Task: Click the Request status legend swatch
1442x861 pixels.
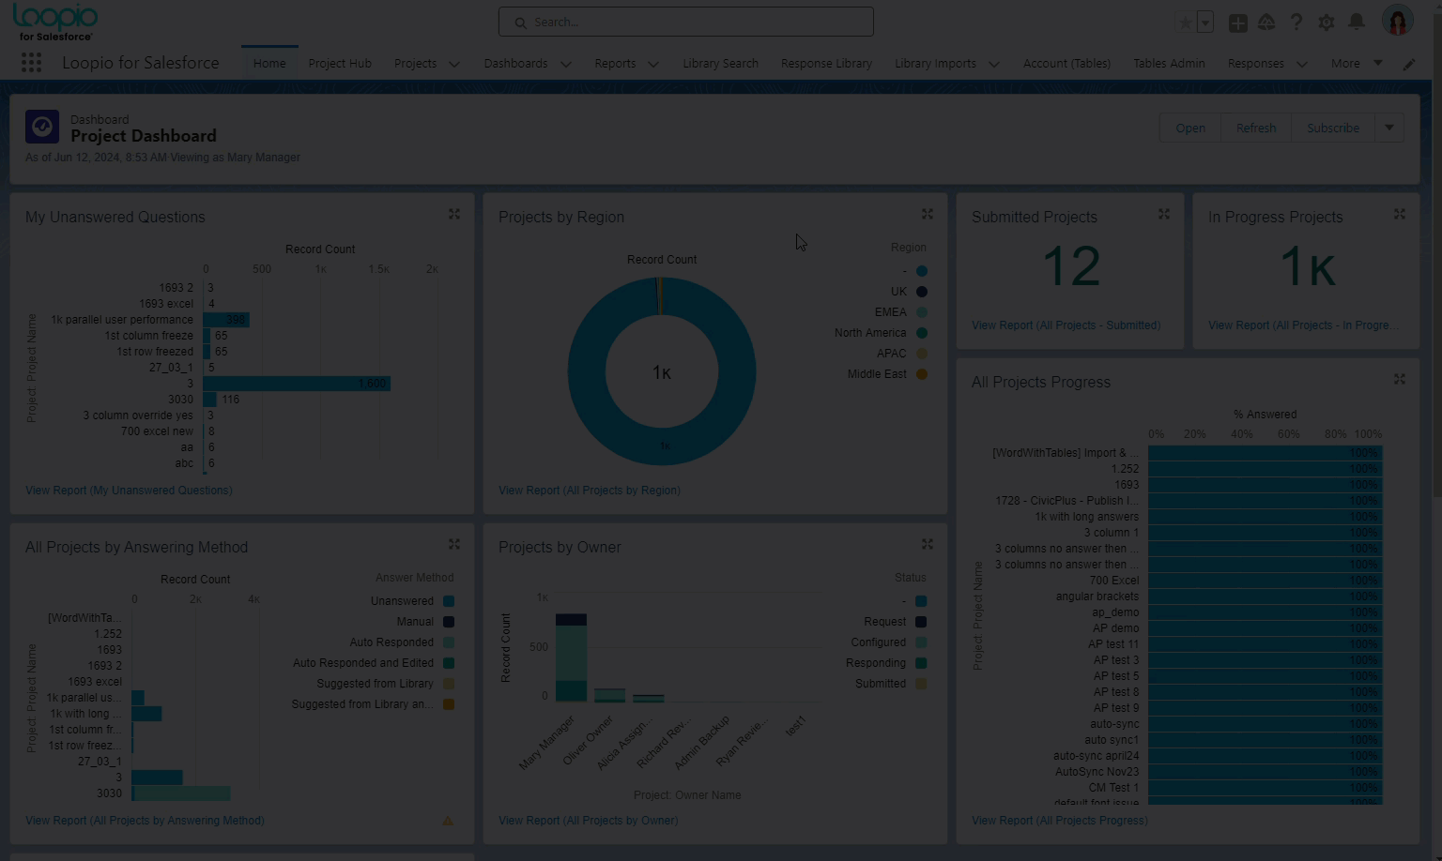Action: pyautogui.click(x=921, y=622)
